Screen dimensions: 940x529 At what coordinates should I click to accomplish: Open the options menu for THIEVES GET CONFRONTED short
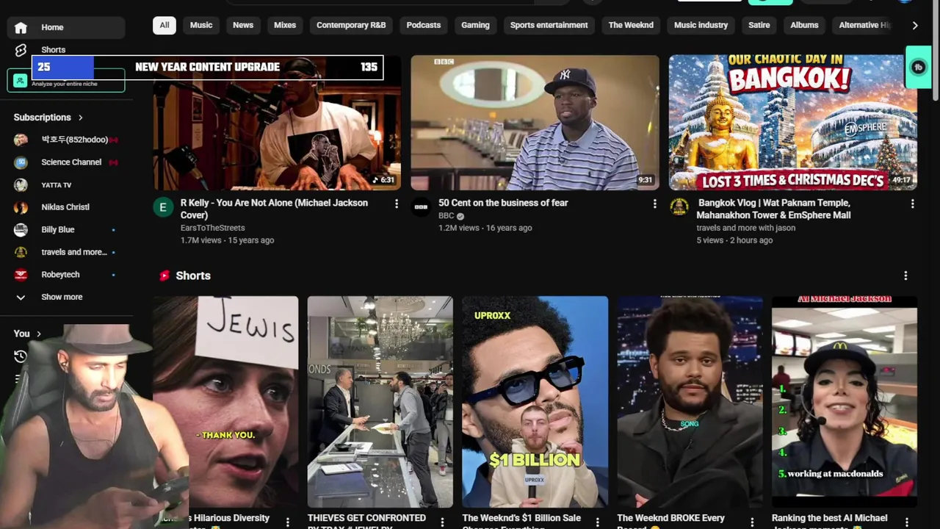[442, 522]
